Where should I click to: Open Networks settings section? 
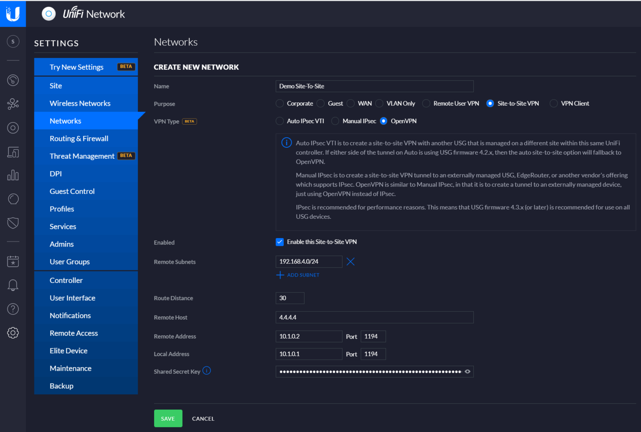(x=86, y=121)
